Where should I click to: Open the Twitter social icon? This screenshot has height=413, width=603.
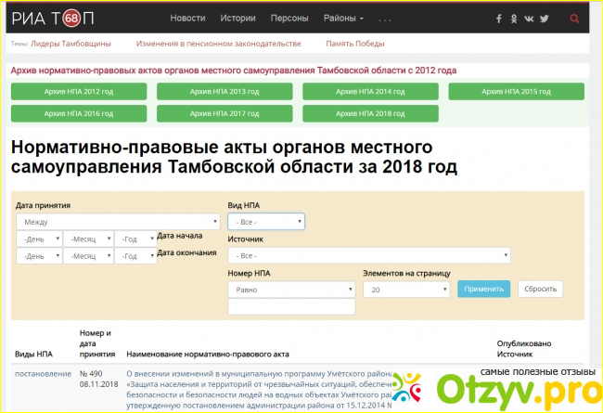(x=545, y=19)
